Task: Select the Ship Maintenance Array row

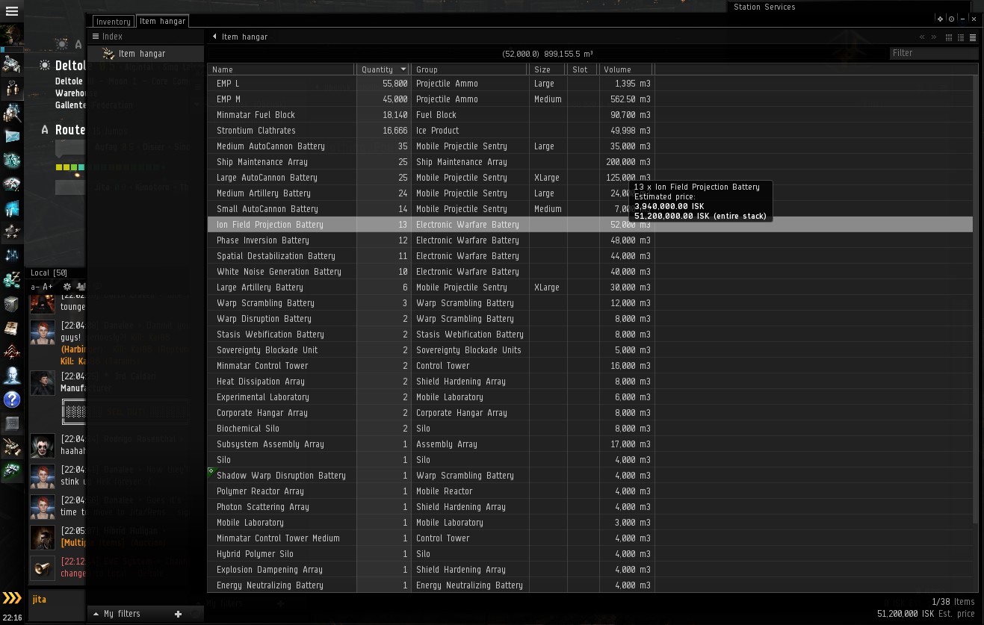Action: click(x=590, y=162)
